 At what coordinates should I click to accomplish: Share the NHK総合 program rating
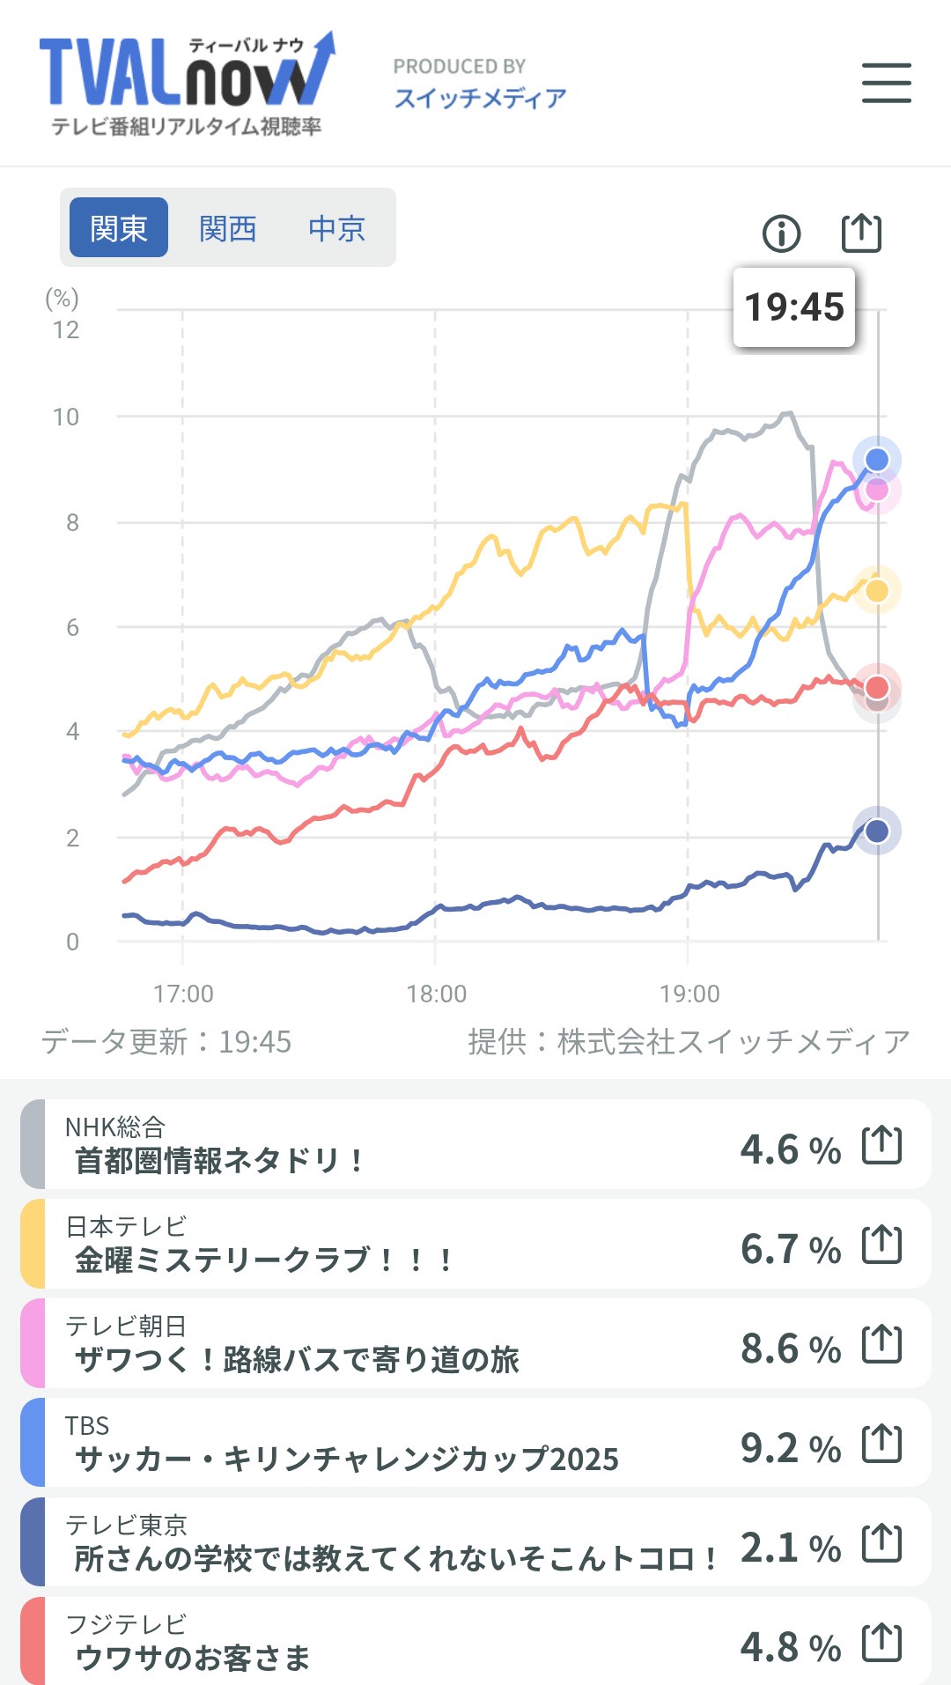(881, 1145)
